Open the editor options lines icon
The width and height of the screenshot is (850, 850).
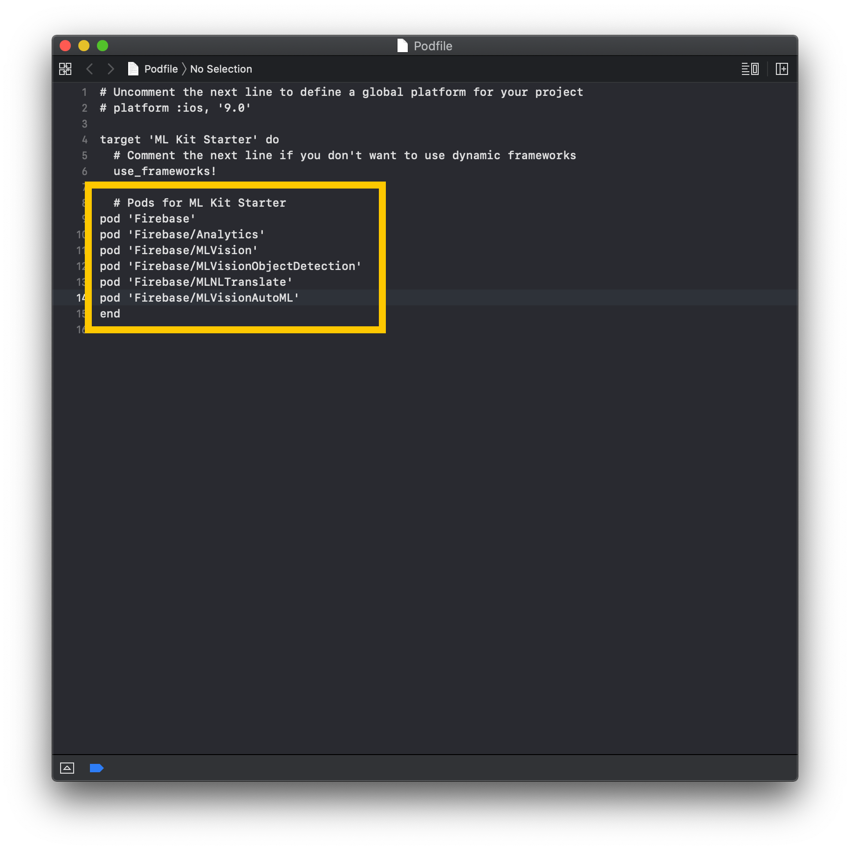point(750,69)
